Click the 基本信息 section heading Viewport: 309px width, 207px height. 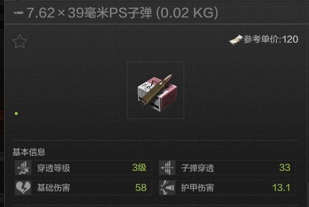coord(29,152)
